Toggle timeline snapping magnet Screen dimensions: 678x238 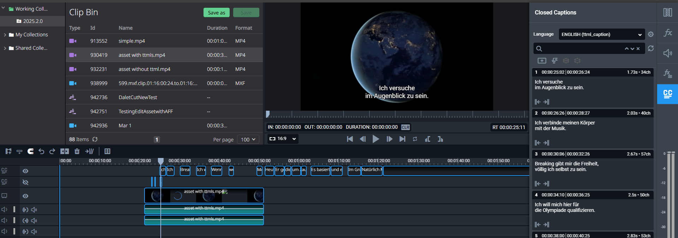[x=31, y=151]
